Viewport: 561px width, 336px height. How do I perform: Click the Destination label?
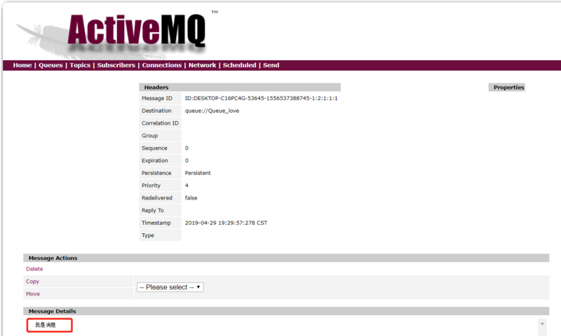(x=156, y=111)
